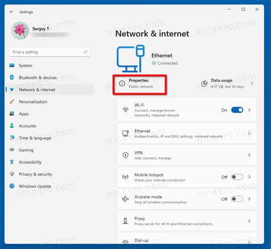Click the Ethernet Connected status text
271x249 pixels.
tap(168, 63)
